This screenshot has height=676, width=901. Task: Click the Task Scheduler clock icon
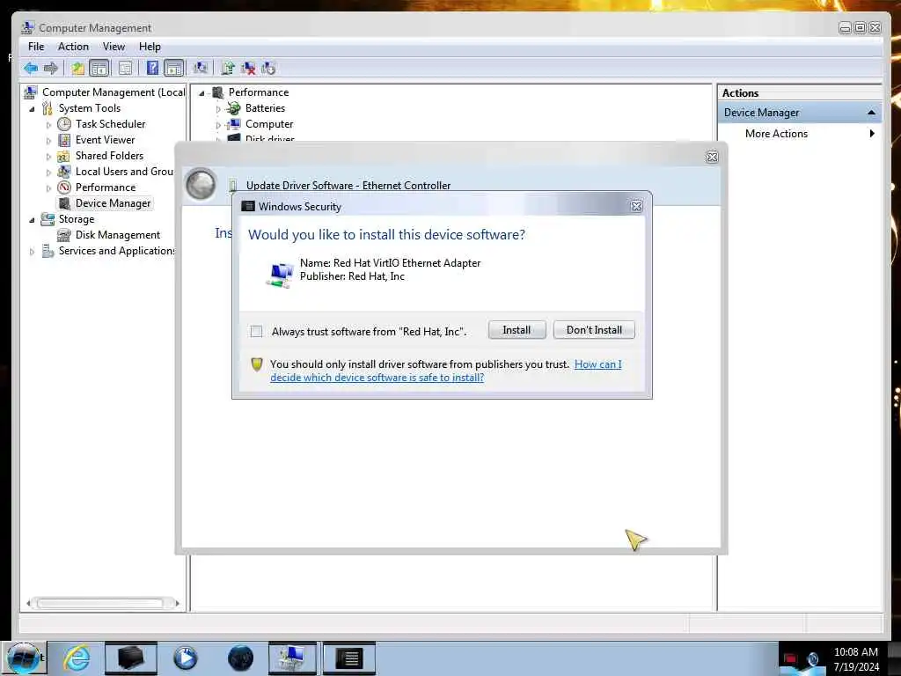tap(64, 124)
